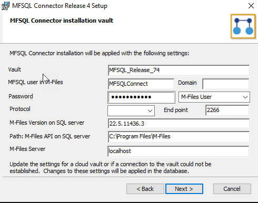Open the Protocol dropdown

(131, 110)
